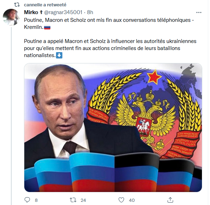Click the paragraph starting "Poutine a appelé"
210x205 pixels.
point(110,48)
